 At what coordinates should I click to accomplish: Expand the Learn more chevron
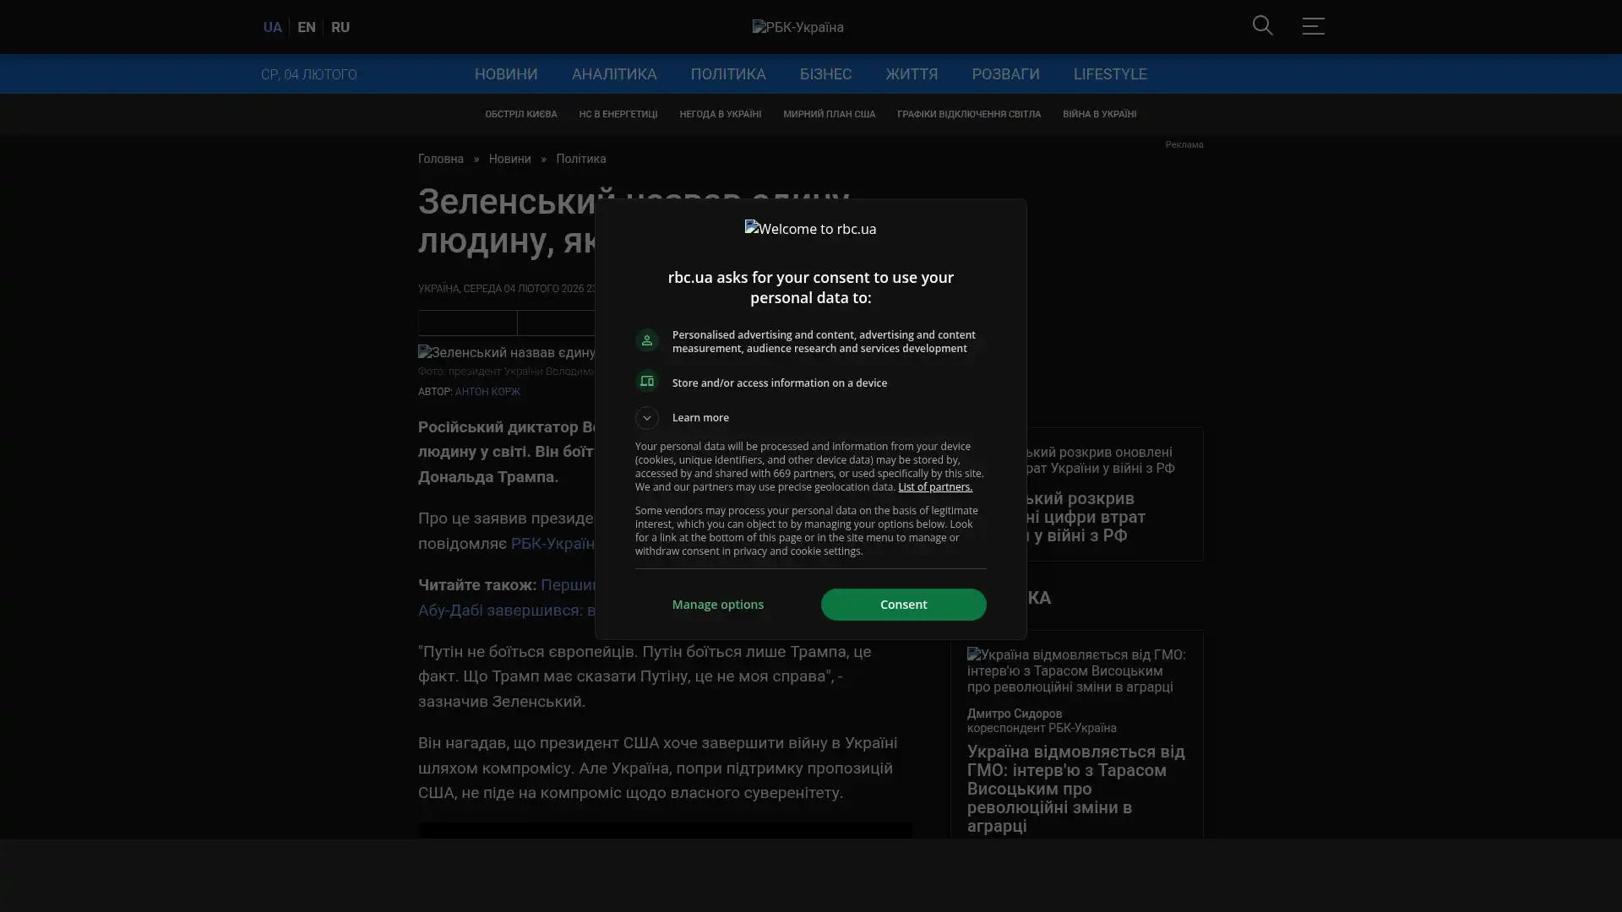[x=647, y=418]
